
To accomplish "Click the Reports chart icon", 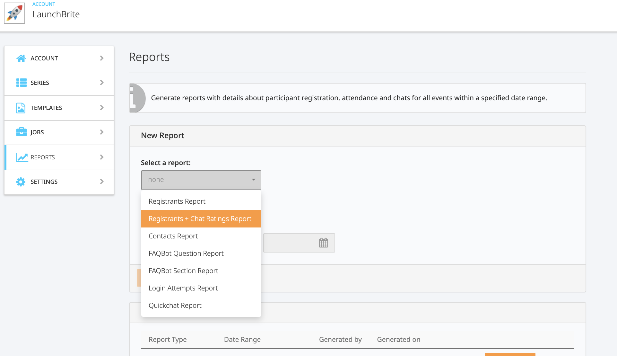I will (x=22, y=157).
